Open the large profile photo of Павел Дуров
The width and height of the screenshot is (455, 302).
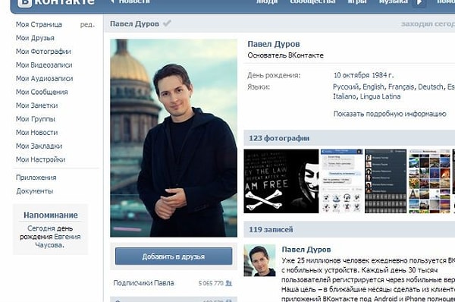pos(174,138)
